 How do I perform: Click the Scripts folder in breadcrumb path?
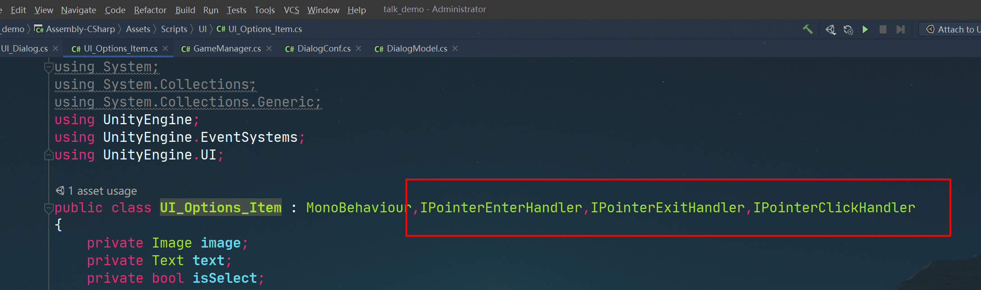tap(174, 29)
